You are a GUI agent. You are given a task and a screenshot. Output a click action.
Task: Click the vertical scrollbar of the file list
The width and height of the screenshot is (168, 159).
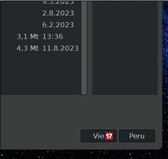coord(84,48)
